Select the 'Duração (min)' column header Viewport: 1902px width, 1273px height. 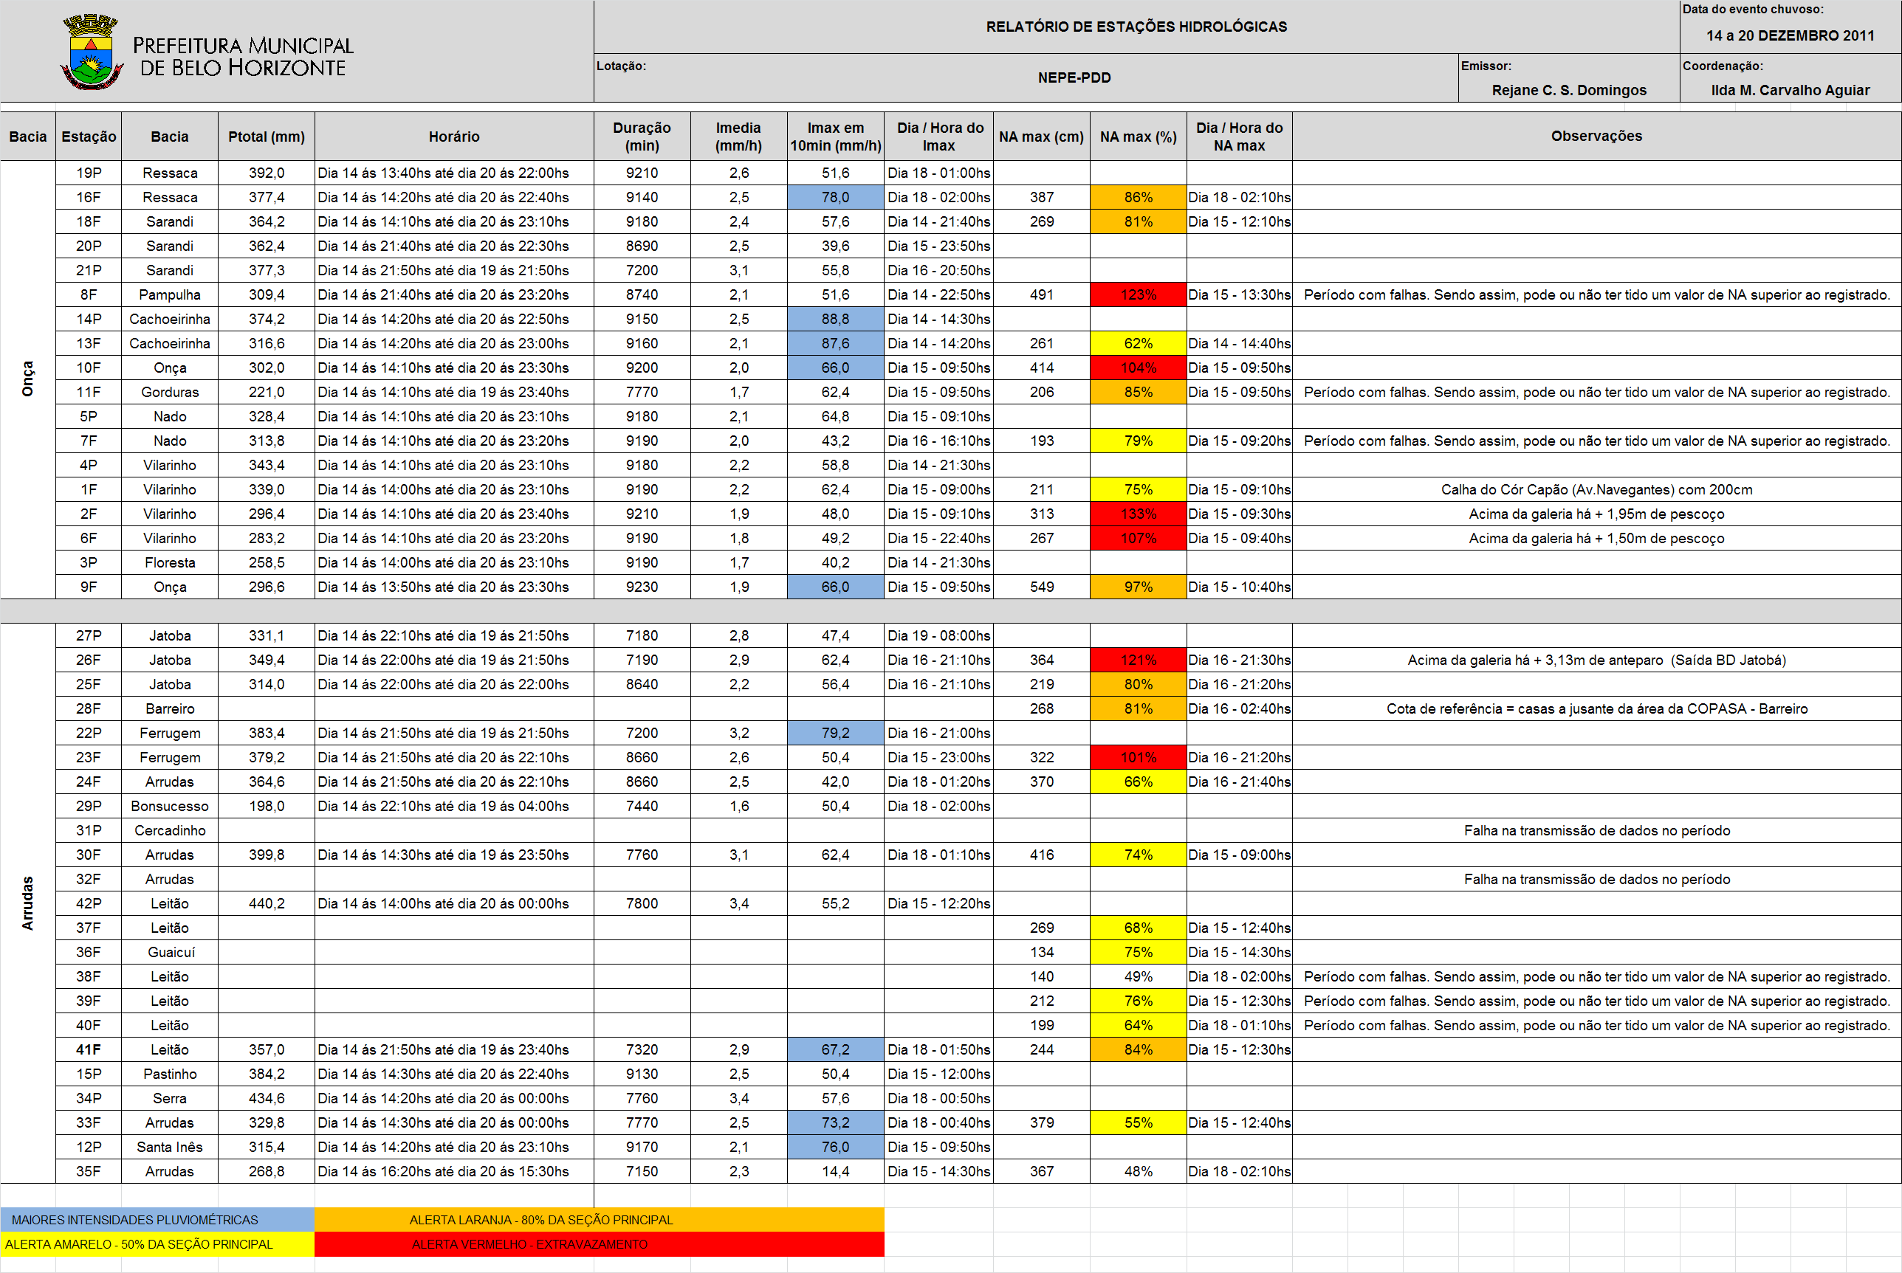(x=642, y=137)
